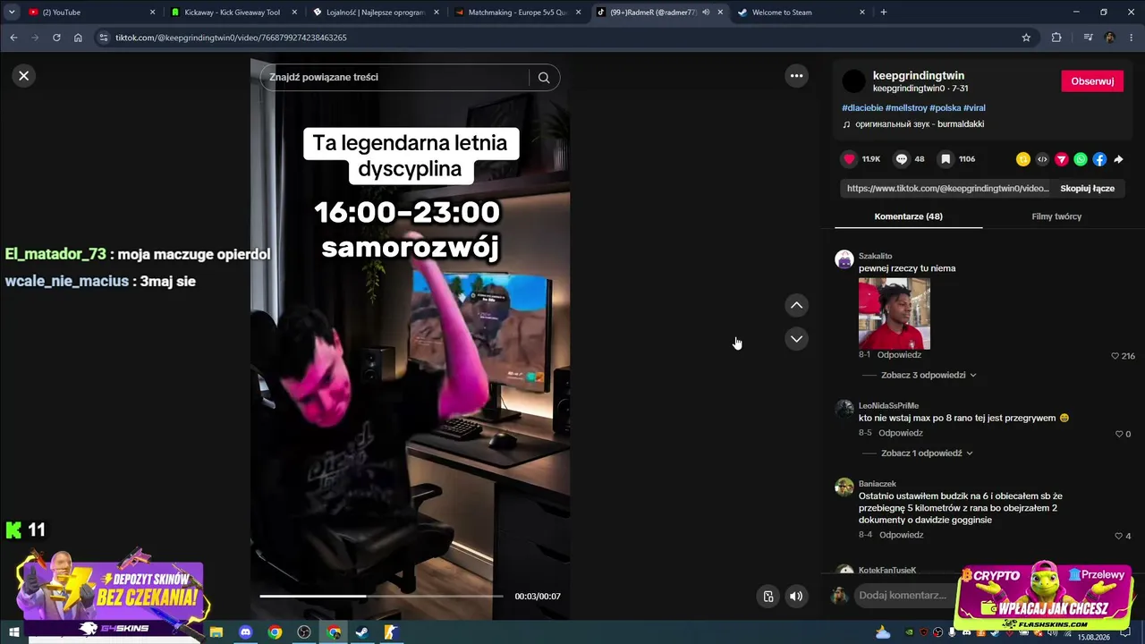The image size is (1145, 644).
Task: Copy the video link with 'Skopiuj łącze'
Action: [x=1087, y=189]
